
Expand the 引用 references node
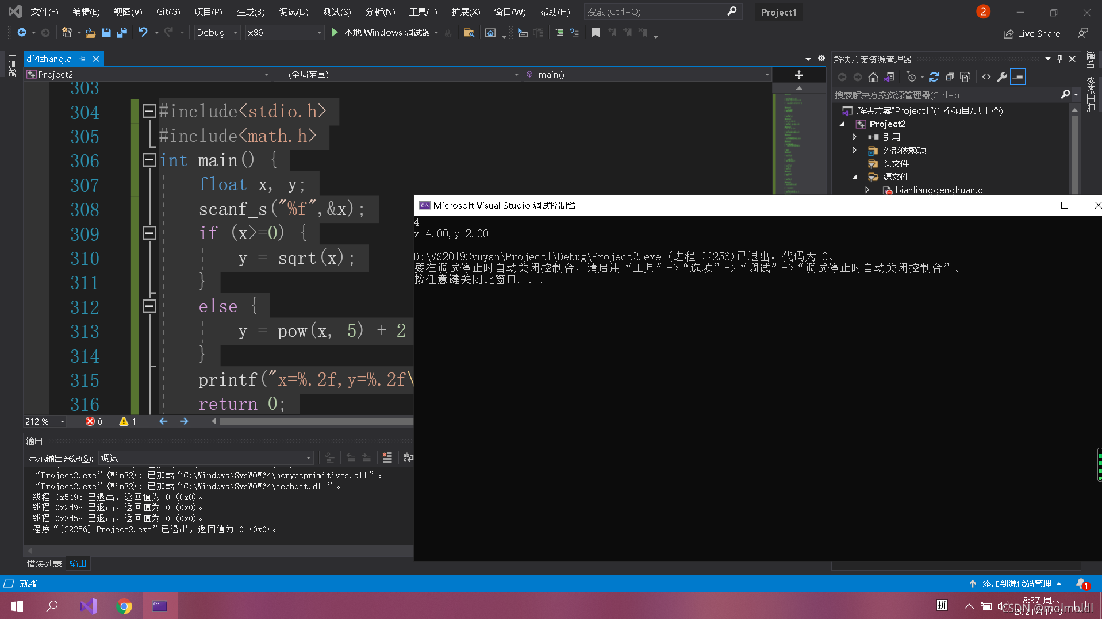tap(855, 137)
